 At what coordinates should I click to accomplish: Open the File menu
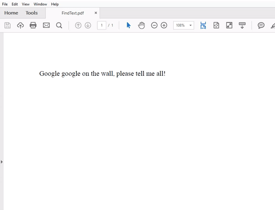coord(5,4)
